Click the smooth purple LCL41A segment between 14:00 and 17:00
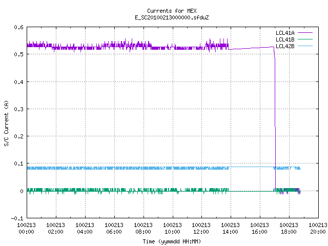This screenshot has width=328, height=246. 251,48
